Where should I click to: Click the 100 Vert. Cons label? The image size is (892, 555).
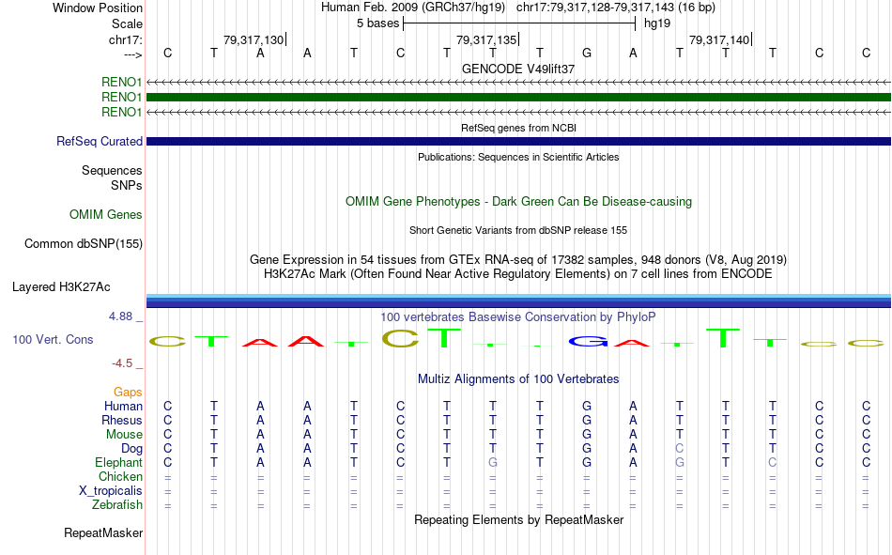tap(53, 340)
